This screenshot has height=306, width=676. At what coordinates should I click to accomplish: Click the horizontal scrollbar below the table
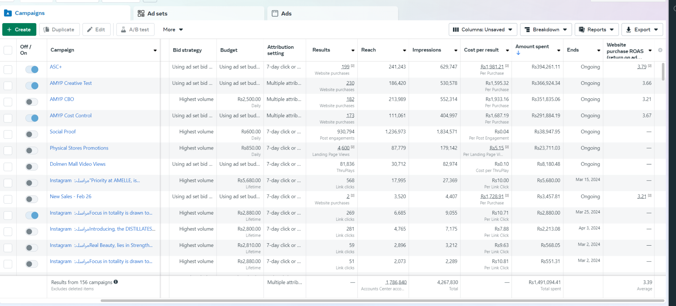pyautogui.click(x=382, y=301)
